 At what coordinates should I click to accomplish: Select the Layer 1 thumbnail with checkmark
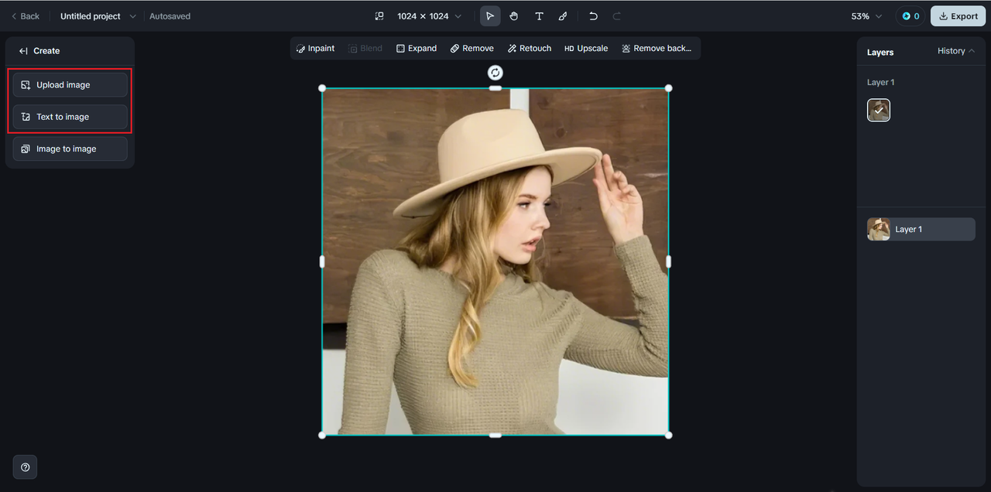coord(879,111)
